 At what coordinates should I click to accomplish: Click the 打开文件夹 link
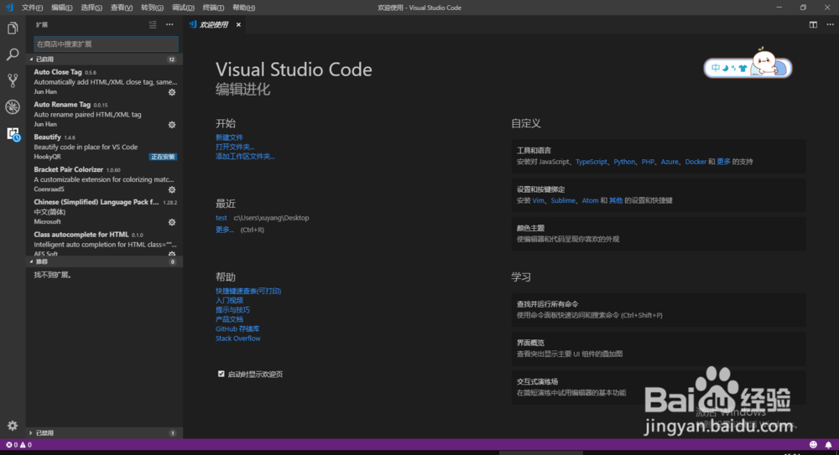pos(235,147)
